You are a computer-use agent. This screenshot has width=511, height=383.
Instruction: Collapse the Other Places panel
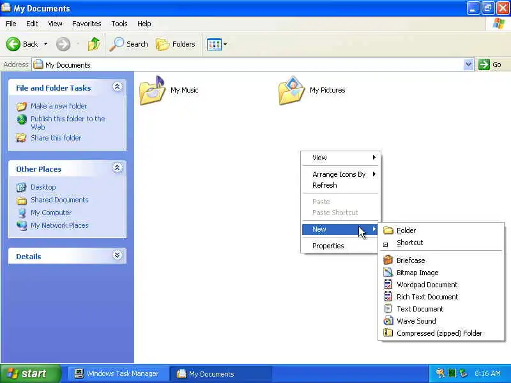coord(118,168)
